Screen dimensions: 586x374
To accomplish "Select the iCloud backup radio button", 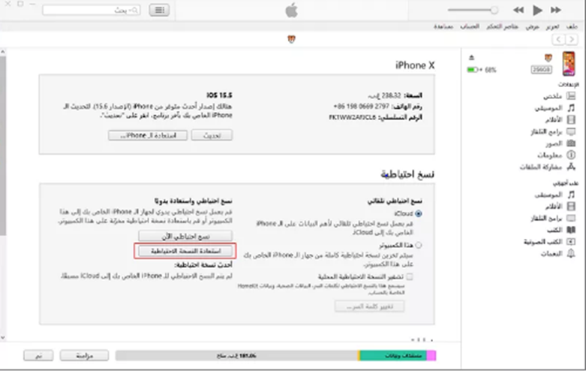I will point(418,213).
